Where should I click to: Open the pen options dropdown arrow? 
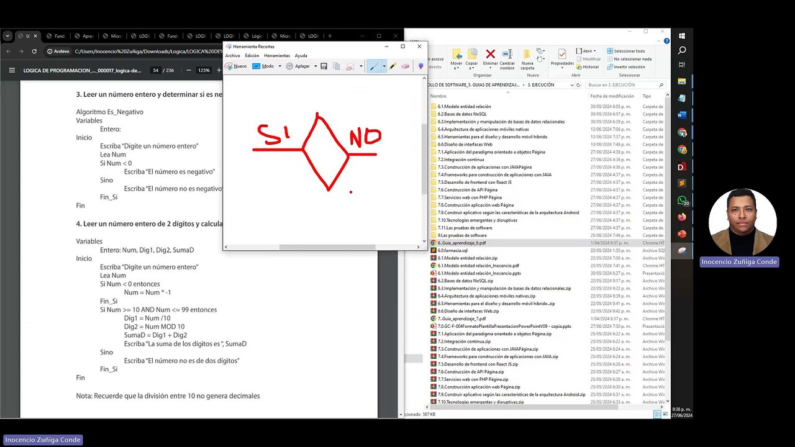click(384, 66)
